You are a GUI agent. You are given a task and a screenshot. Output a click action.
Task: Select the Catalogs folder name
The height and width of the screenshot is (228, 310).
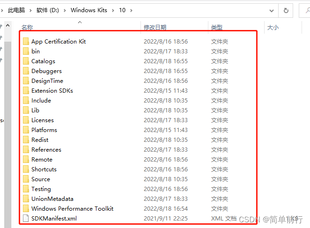pyautogui.click(x=43, y=61)
